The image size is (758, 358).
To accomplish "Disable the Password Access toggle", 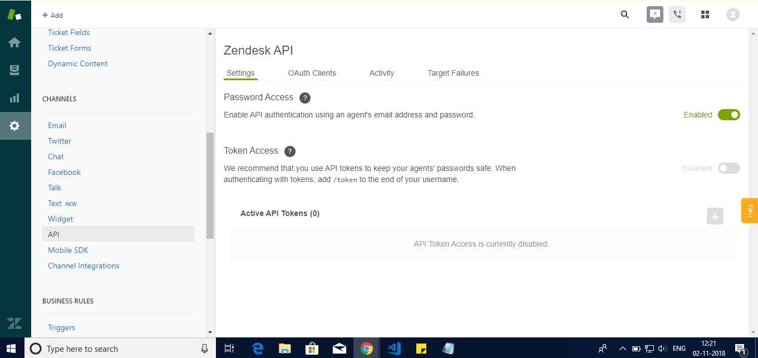I will click(729, 115).
